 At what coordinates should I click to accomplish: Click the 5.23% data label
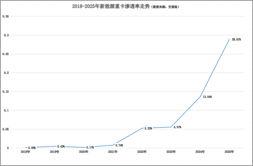(x=148, y=128)
